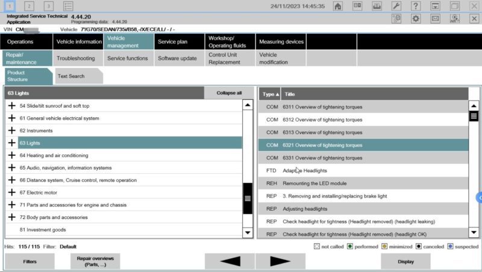Select the Product Structure tab
The height and width of the screenshot is (272, 482).
click(28, 76)
